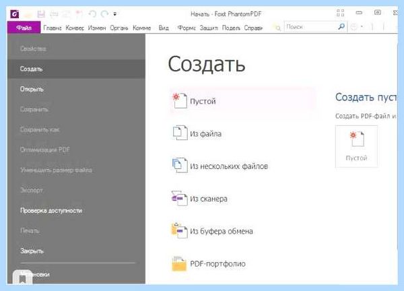
Task: Select Оптимизация PDF in the sidebar
Action: 76,150
